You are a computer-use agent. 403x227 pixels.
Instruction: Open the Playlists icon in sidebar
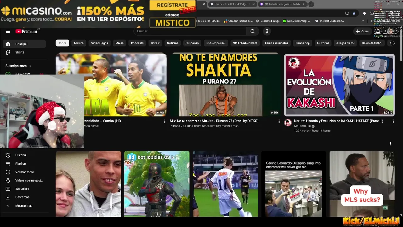pos(8,164)
